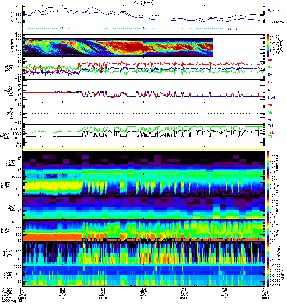Click the plot title P5 (TH-A)
The width and height of the screenshot is (287, 306).
(143, 2)
